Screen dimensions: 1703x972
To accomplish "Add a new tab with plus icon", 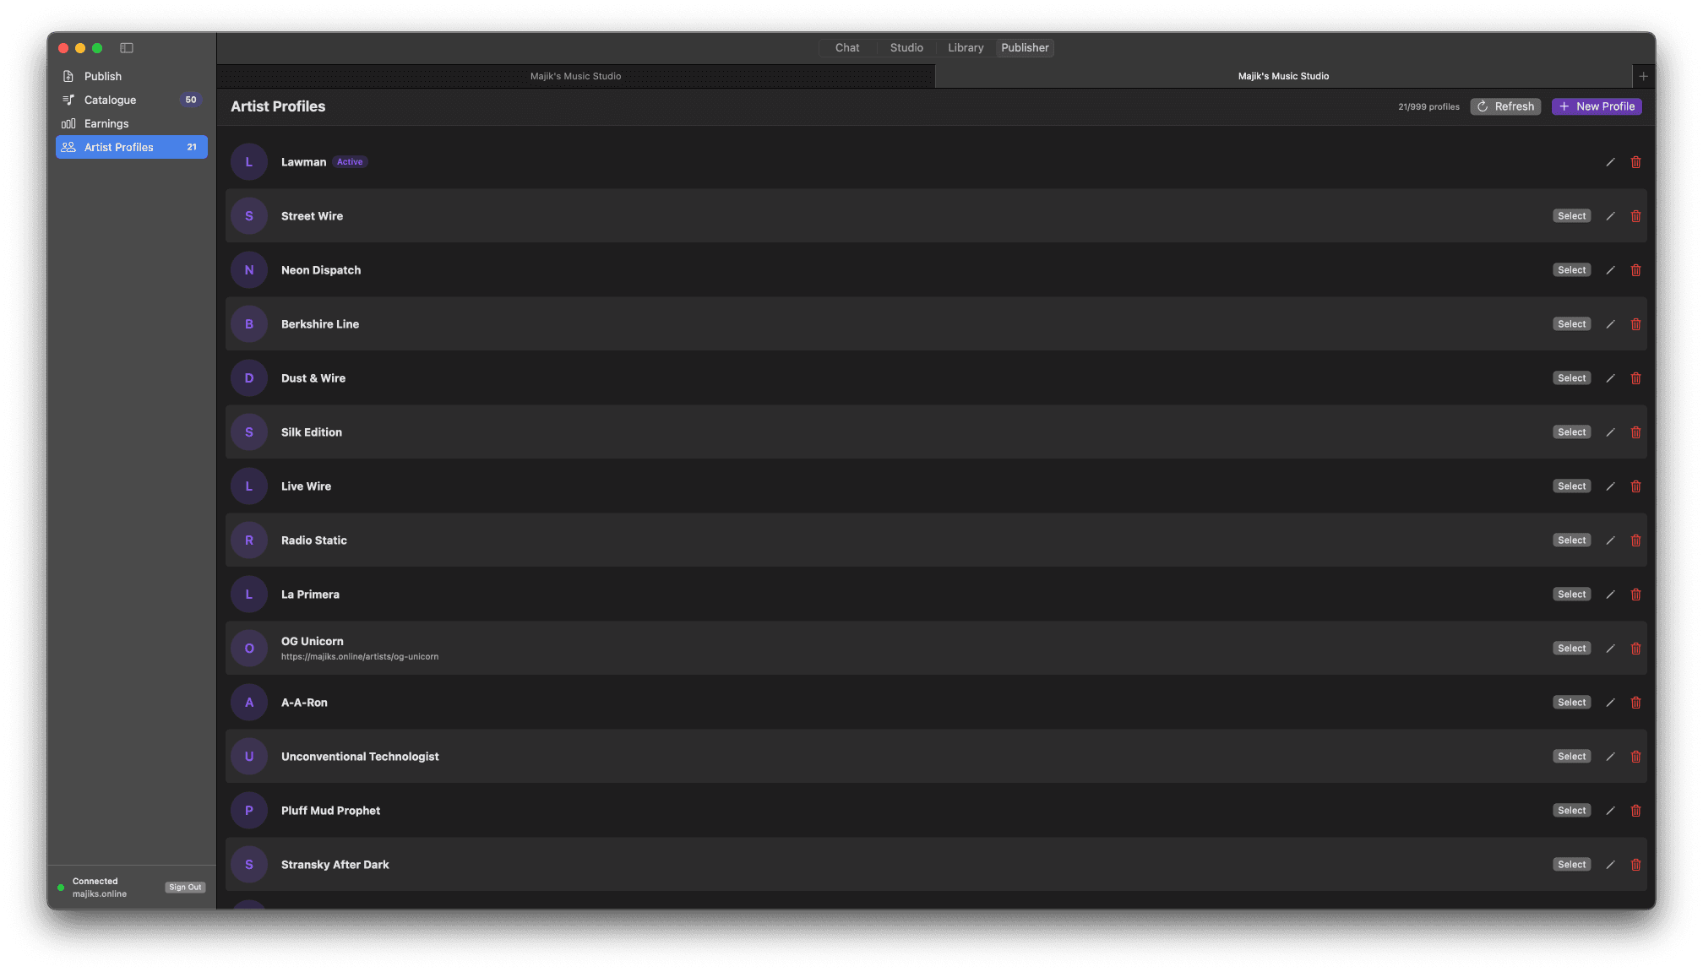I will click(1643, 76).
